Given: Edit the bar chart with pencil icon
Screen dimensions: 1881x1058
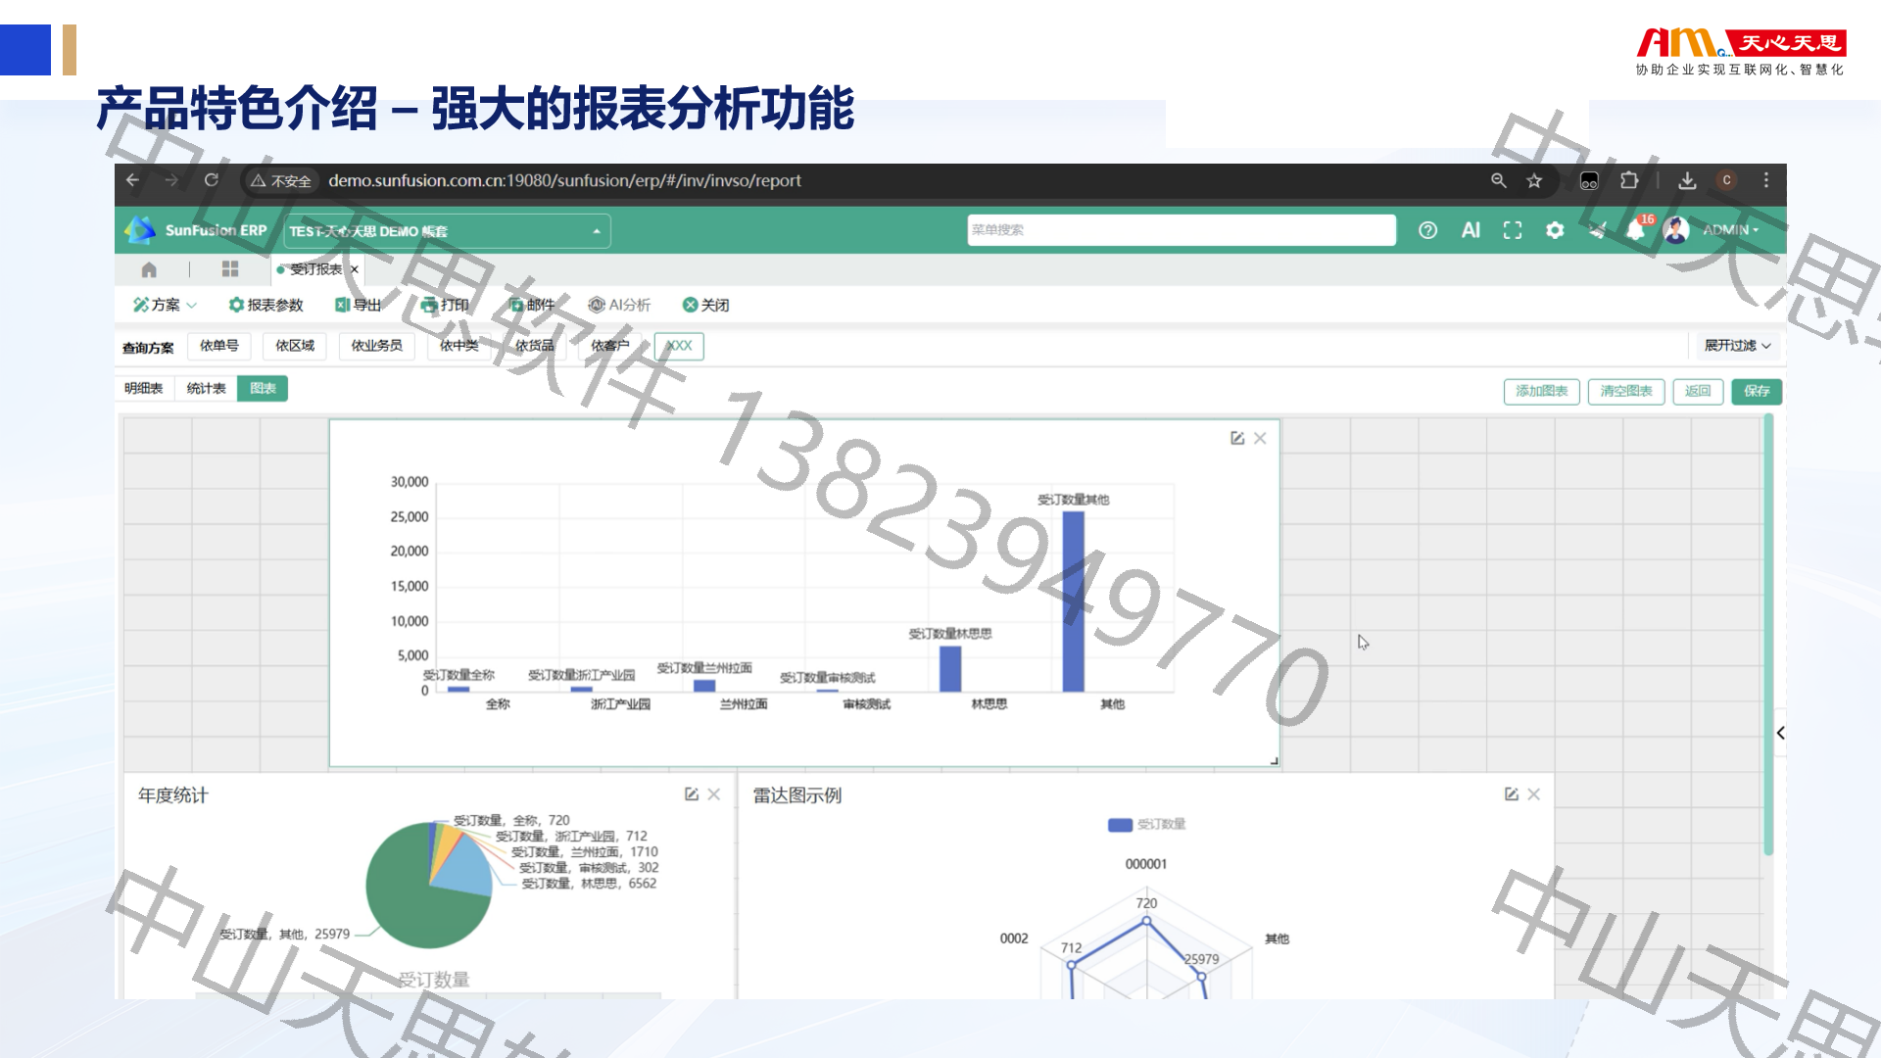Looking at the screenshot, I should point(1237,438).
